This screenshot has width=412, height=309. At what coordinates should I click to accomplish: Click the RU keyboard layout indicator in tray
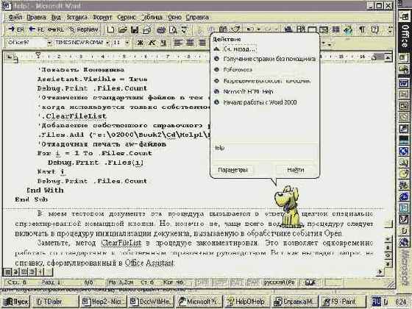coord(376,302)
